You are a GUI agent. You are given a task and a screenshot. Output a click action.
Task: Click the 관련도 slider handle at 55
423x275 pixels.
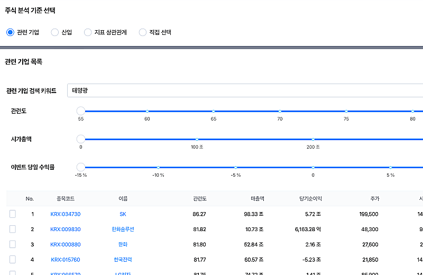(81, 111)
